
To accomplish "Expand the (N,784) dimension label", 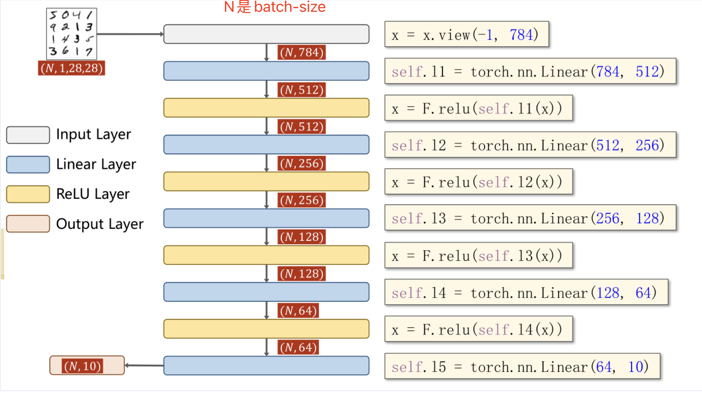I will 301,52.
